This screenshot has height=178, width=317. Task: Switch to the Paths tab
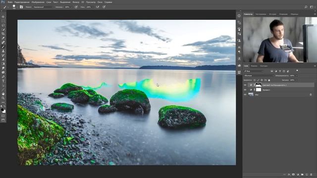coord(264,66)
